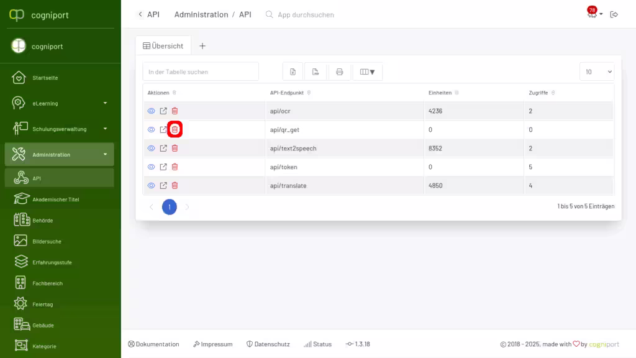Print the API table
Image resolution: width=636 pixels, height=358 pixels.
tap(339, 71)
